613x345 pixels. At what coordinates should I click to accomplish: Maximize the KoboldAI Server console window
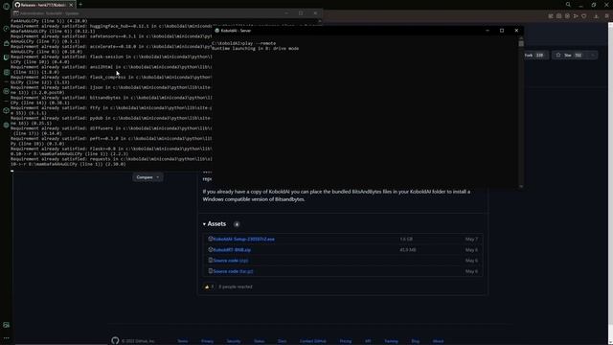pyautogui.click(x=502, y=31)
